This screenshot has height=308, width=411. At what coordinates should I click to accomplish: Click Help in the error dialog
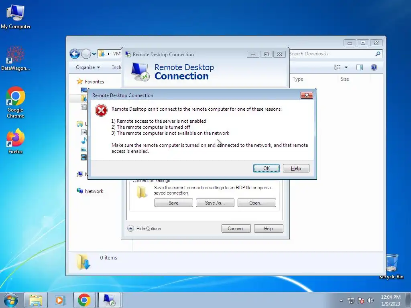(x=296, y=168)
